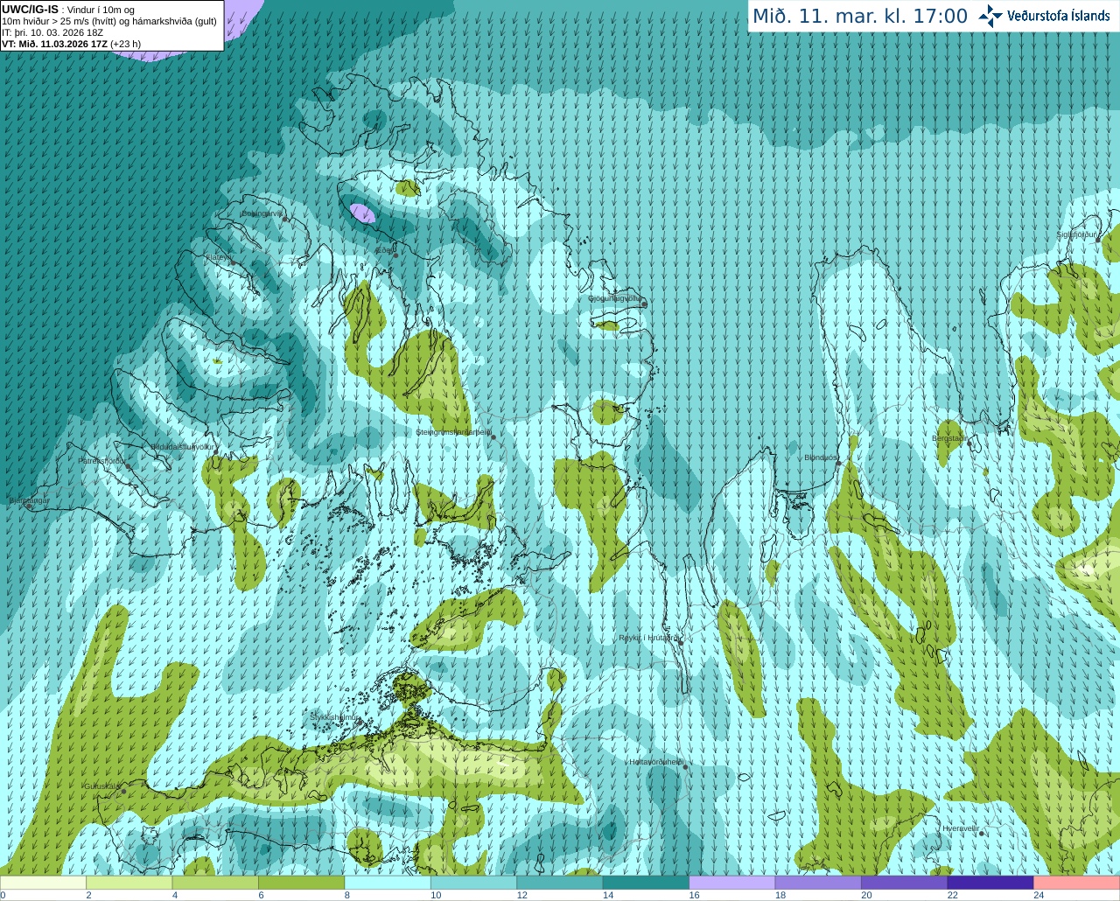This screenshot has height=901, width=1120.
Task: Click the Gufuskálar station marker
Action: pyautogui.click(x=123, y=791)
